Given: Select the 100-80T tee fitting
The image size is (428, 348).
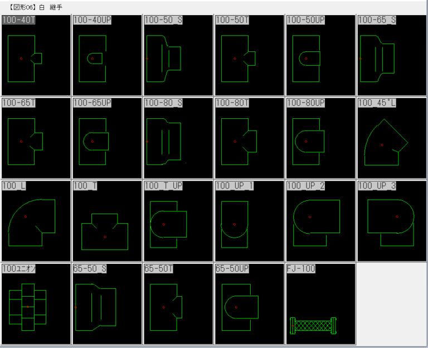Looking at the screenshot, I should [250, 138].
